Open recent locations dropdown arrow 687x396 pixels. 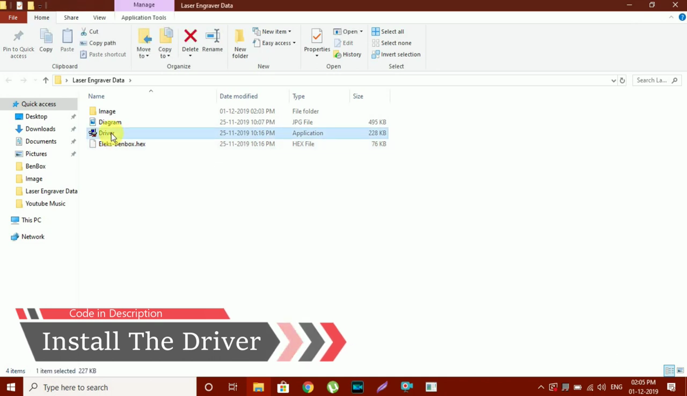tap(35, 80)
